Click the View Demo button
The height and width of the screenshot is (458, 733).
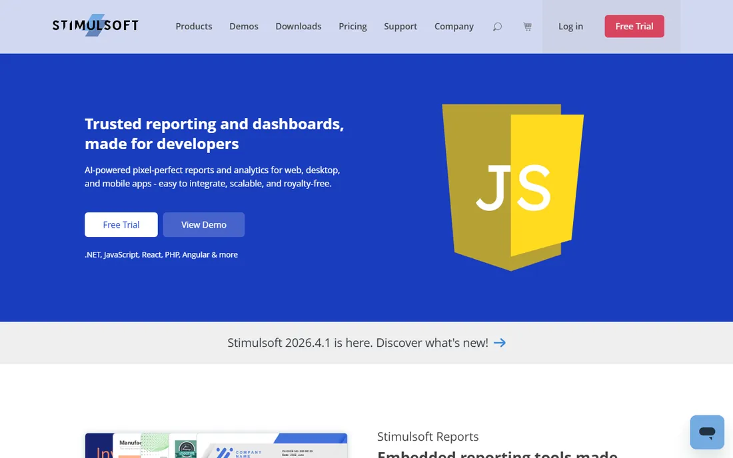(x=204, y=224)
